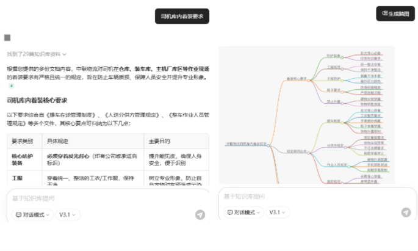The width and height of the screenshot is (418, 251).
Task: Click the 核心防护装备 table cell
Action: pyautogui.click(x=23, y=159)
